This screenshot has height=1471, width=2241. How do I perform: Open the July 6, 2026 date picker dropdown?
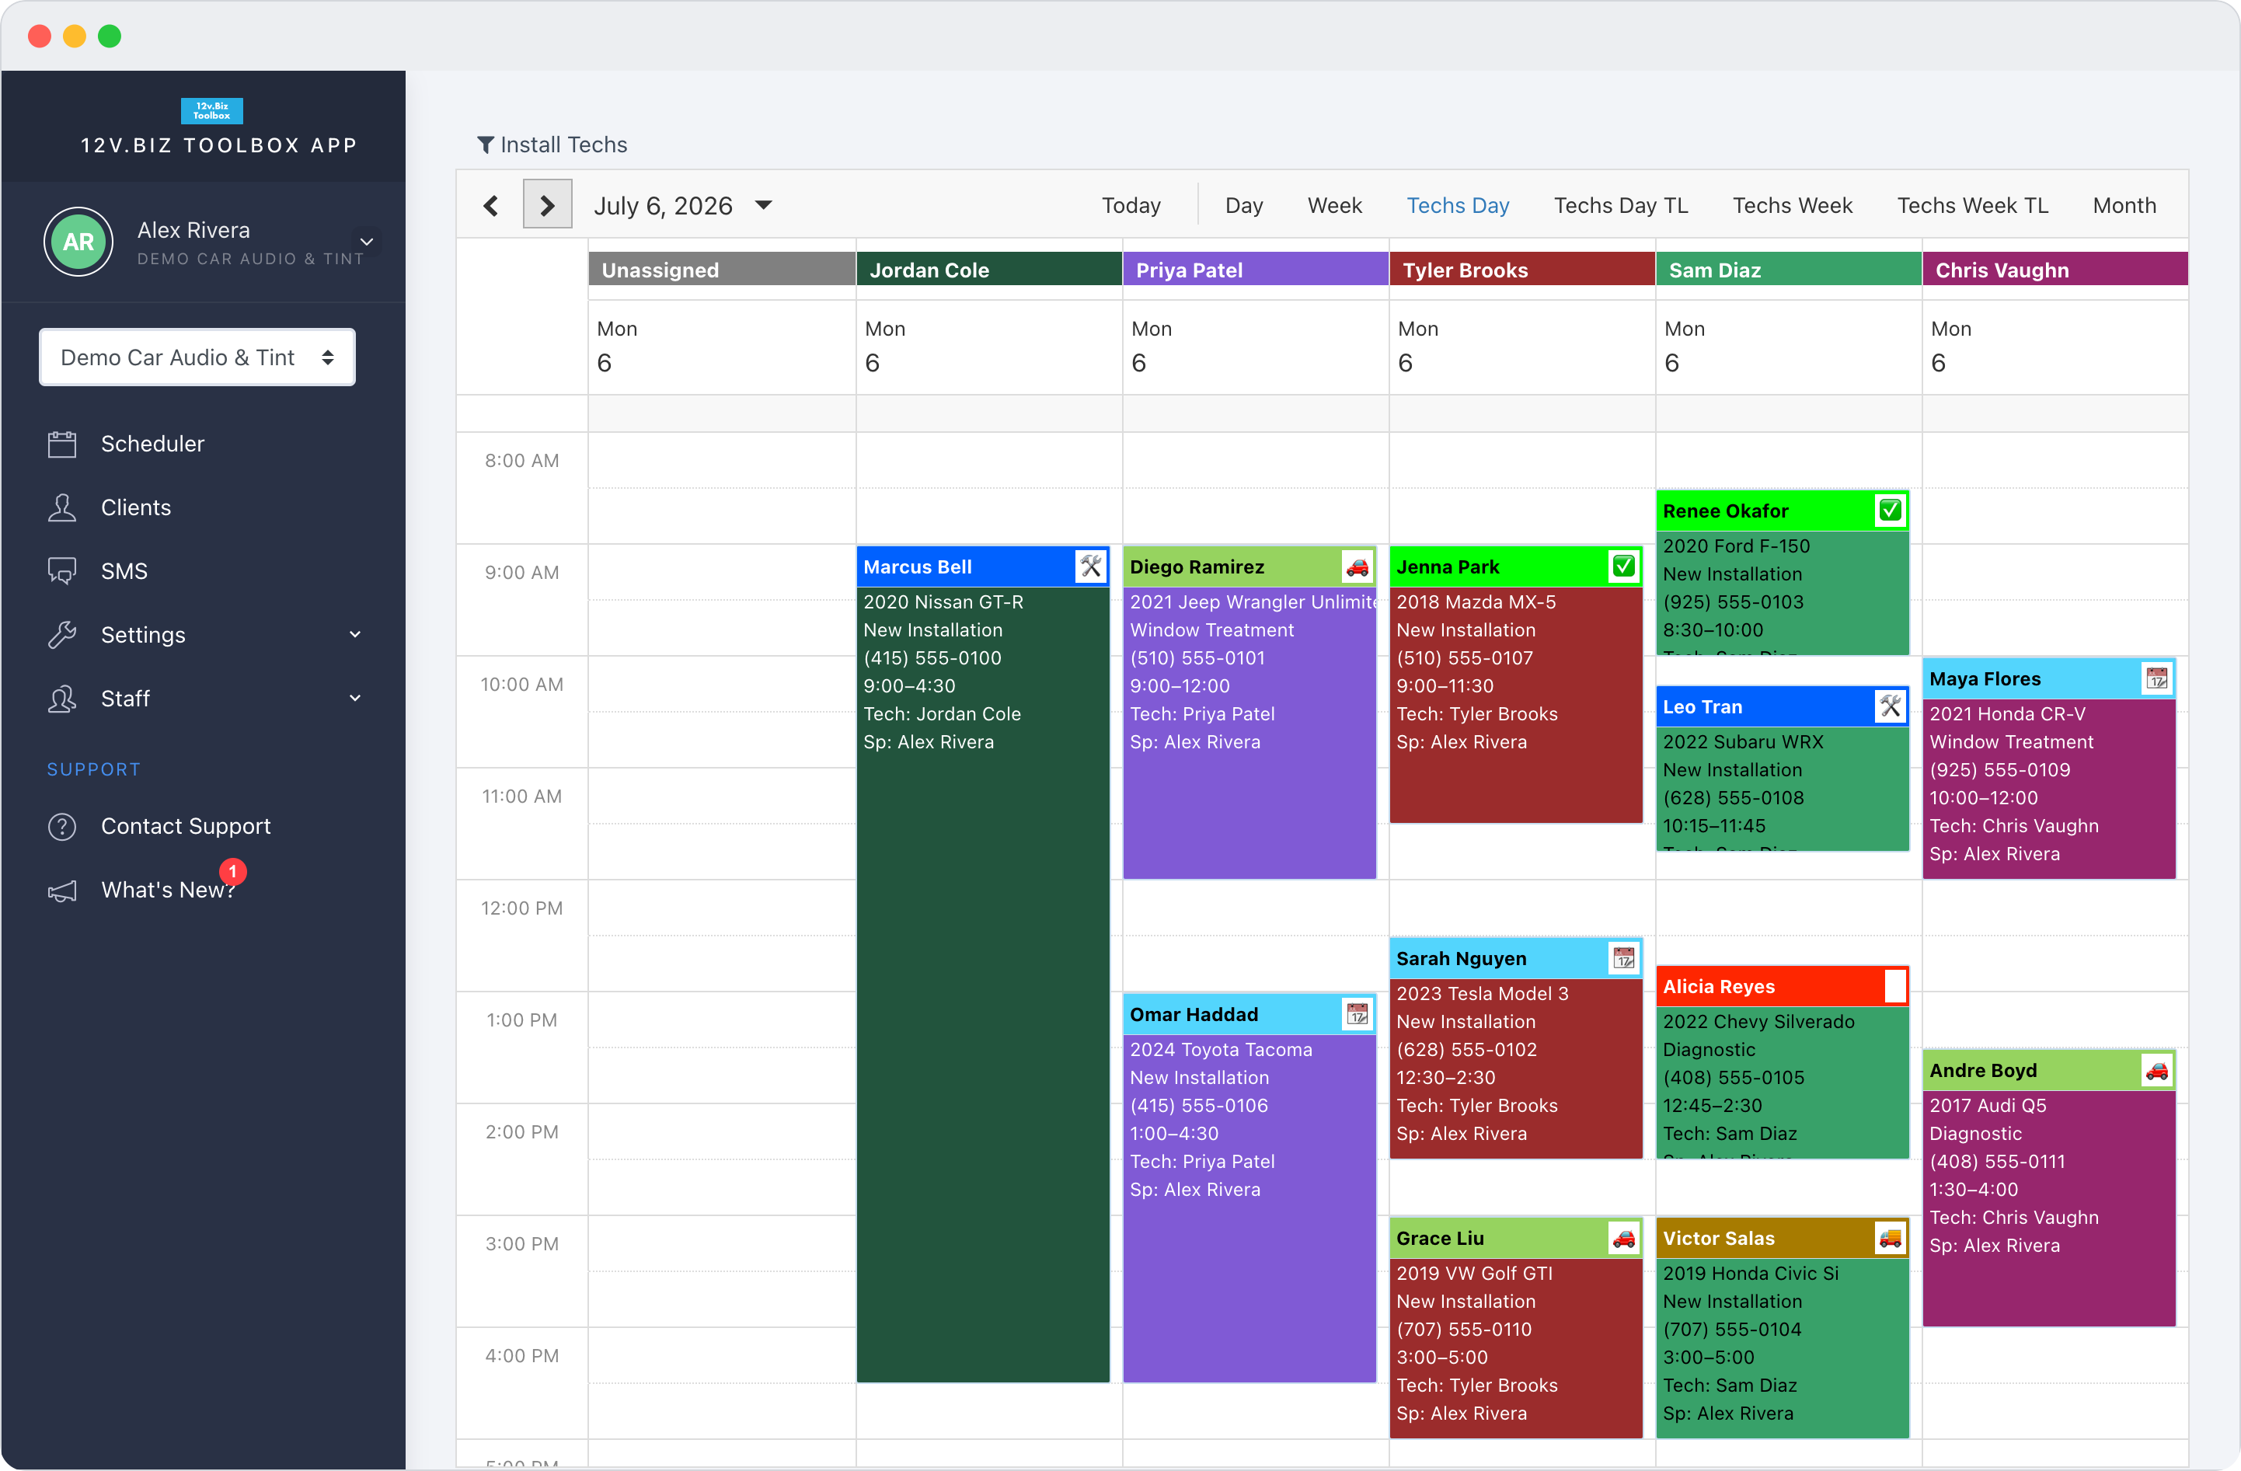764,205
